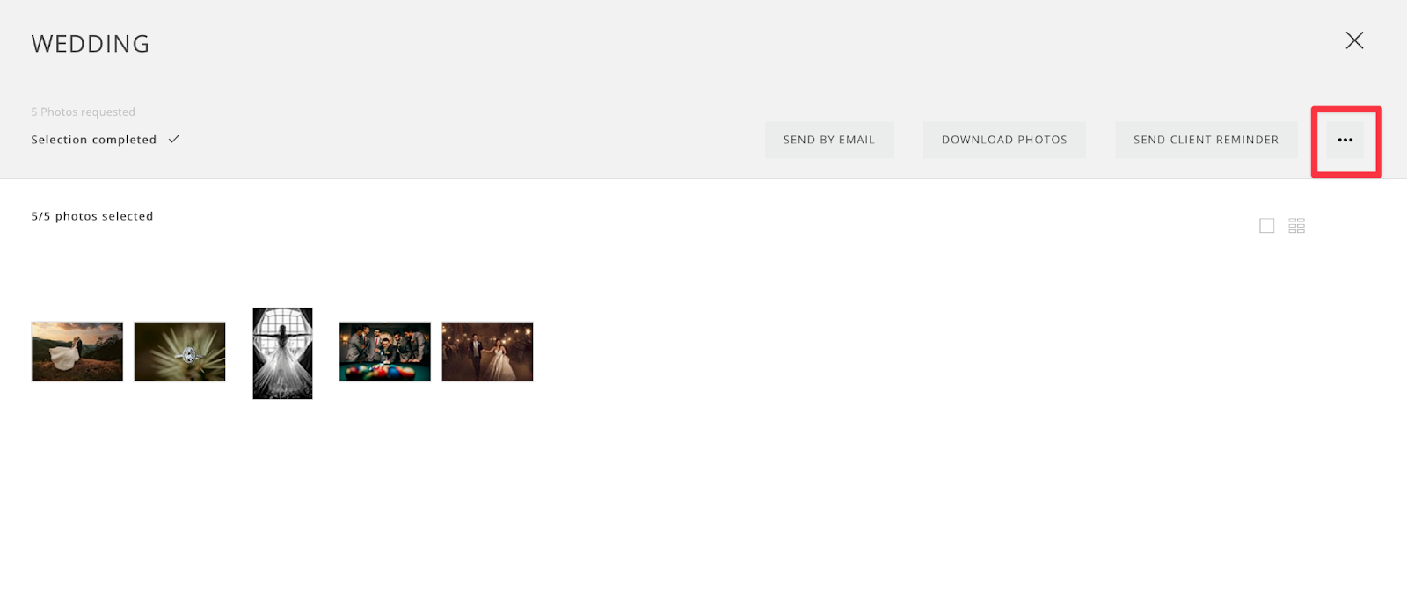The image size is (1407, 595).
Task: Click the 5 Photos requested text
Action: 84,112
